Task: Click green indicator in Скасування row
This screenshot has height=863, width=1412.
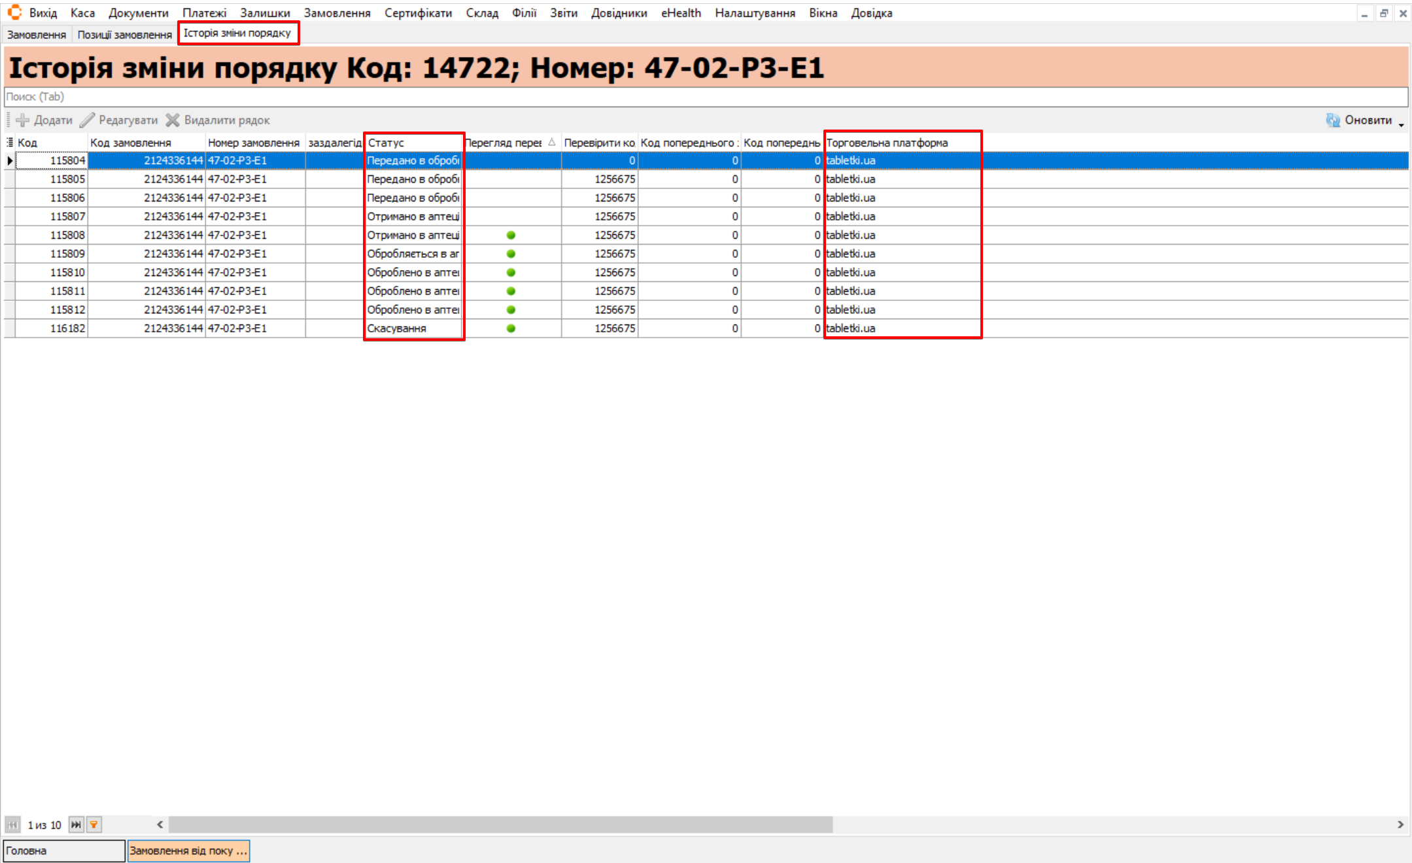Action: click(511, 328)
